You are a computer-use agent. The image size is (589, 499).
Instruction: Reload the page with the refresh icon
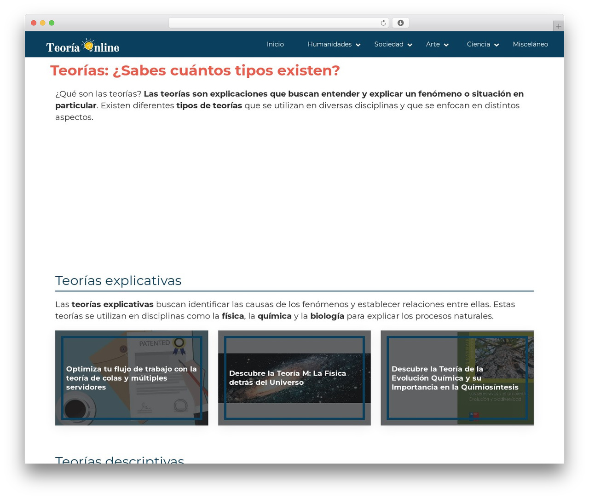383,23
